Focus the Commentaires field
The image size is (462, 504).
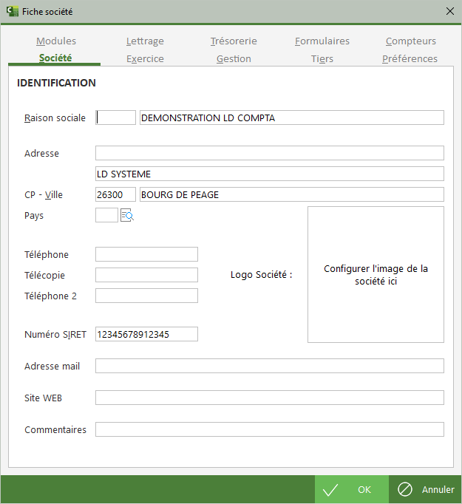coord(269,429)
